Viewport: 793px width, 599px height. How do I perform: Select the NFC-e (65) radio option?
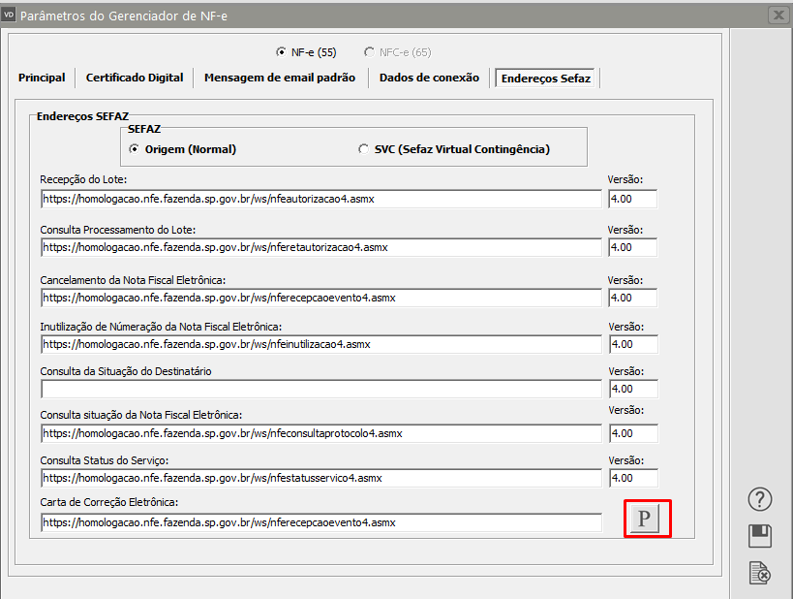[x=398, y=52]
